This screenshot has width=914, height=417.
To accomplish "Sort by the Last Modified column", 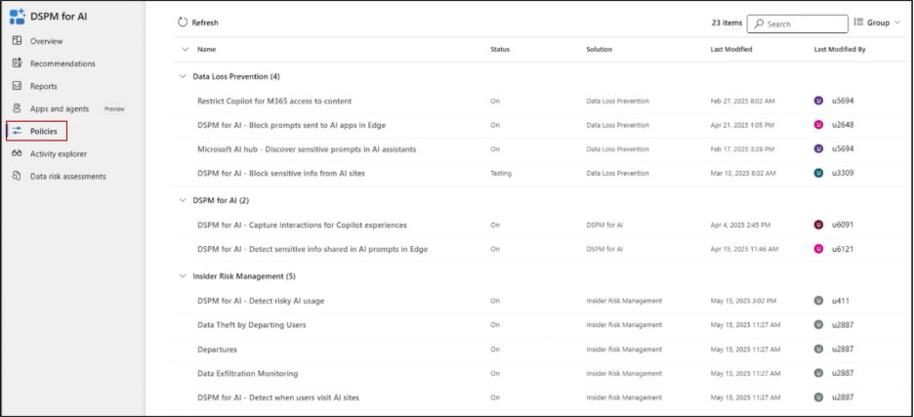I will click(x=730, y=49).
